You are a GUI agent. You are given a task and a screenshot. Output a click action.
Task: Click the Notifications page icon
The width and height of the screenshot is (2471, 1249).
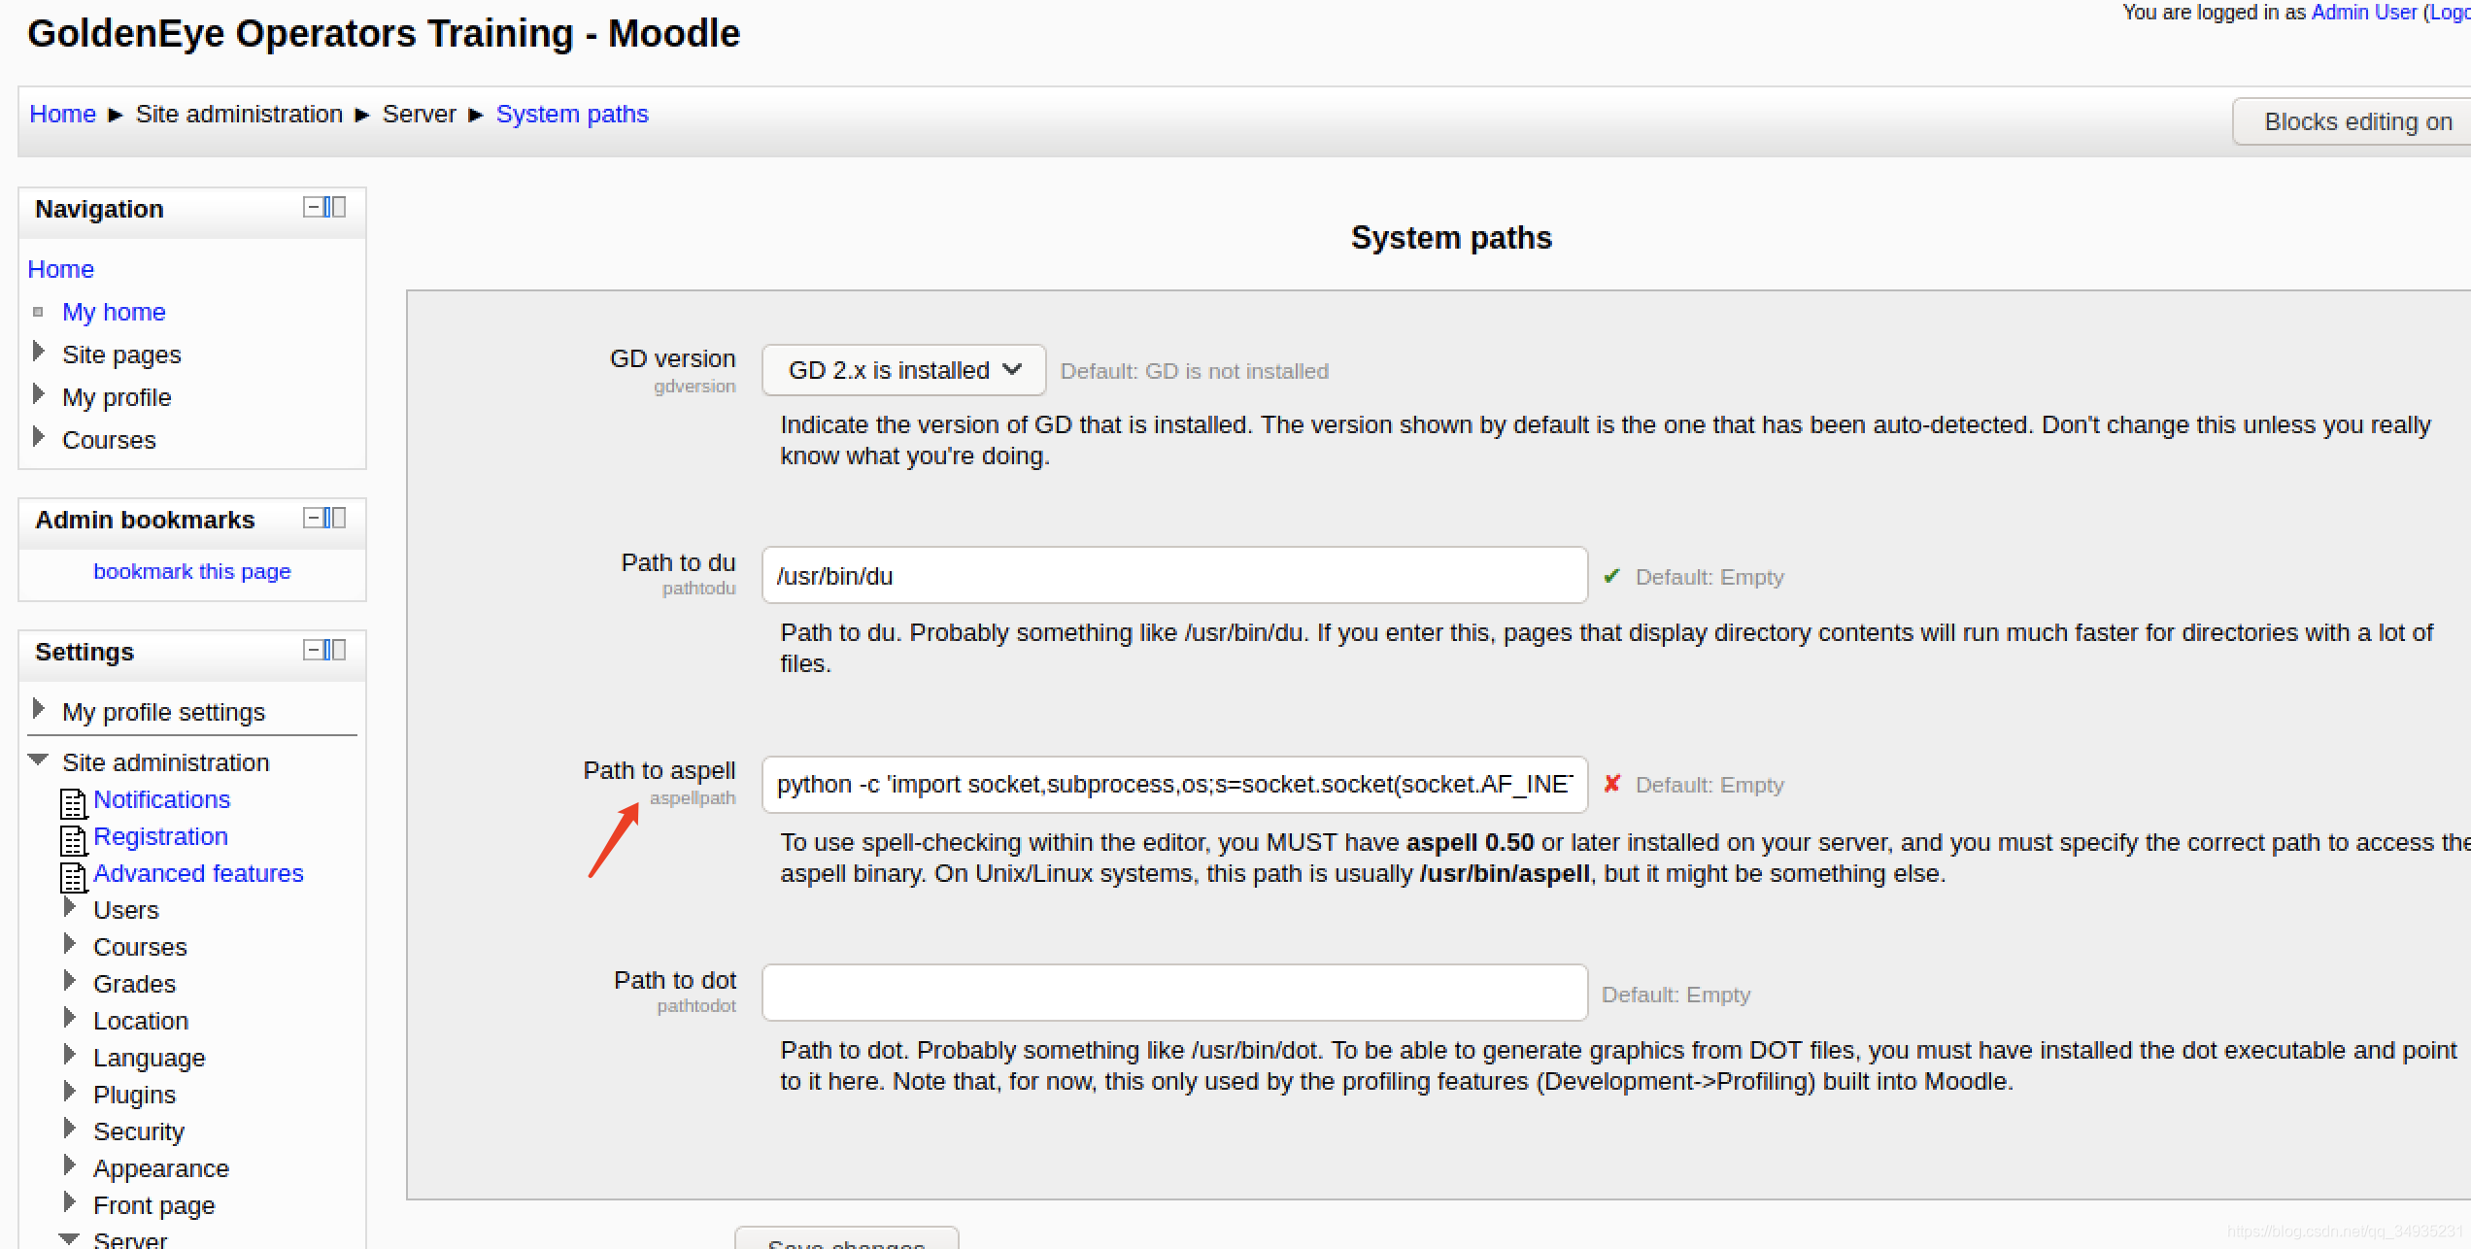pyautogui.click(x=74, y=802)
